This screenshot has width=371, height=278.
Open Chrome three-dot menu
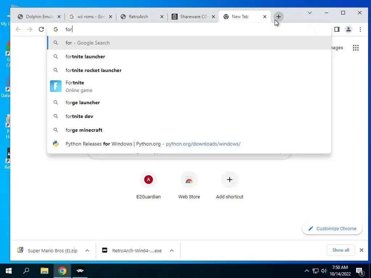point(360,29)
